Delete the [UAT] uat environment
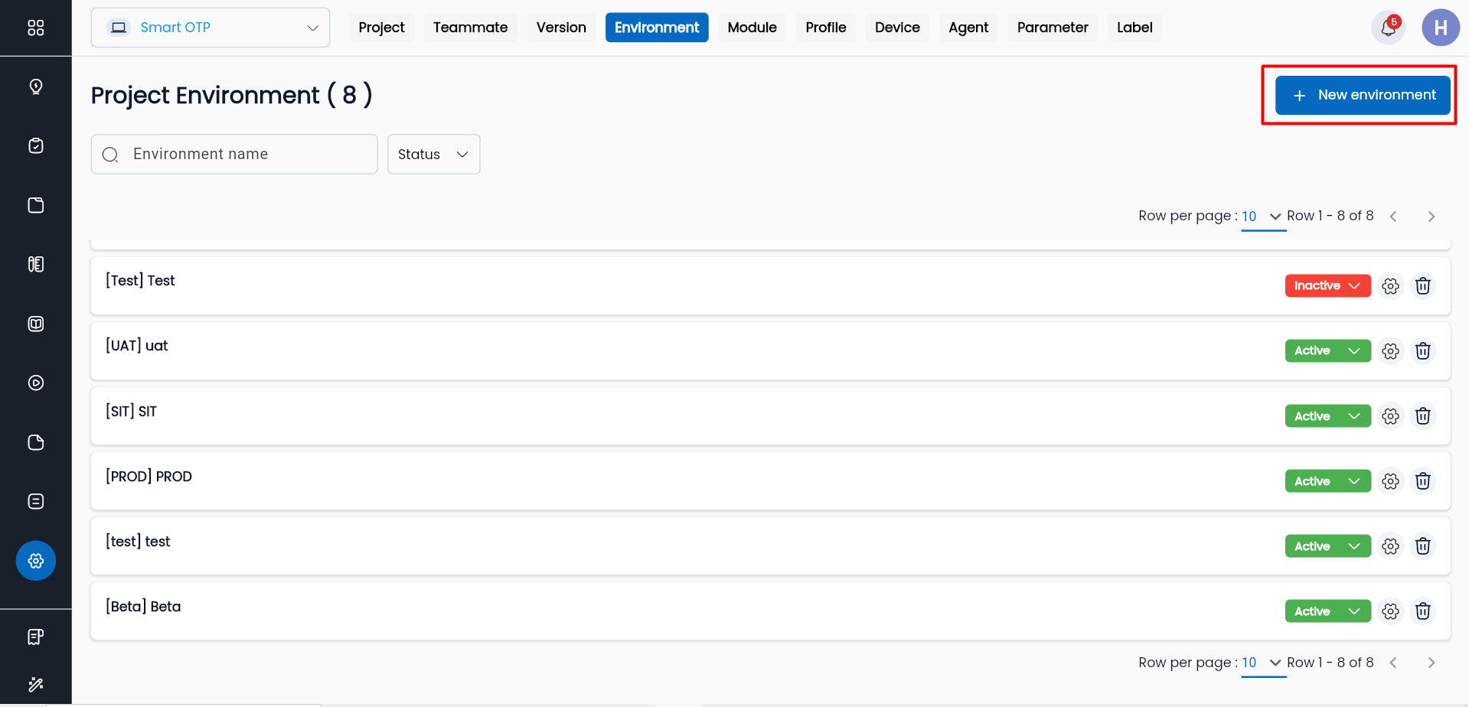This screenshot has height=707, width=1469. 1422,350
